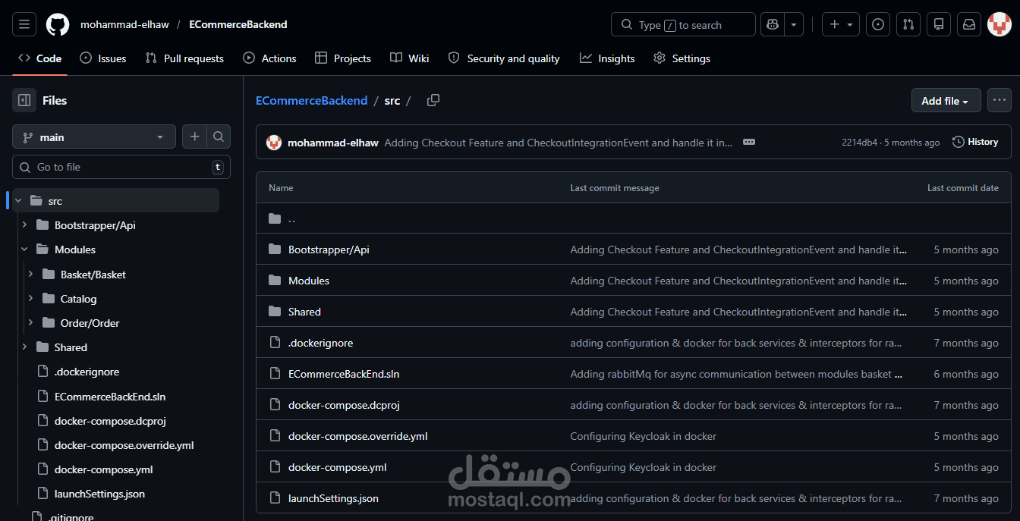Click the ECommerceBackEnd.sln file icon in table
The width and height of the screenshot is (1020, 521).
pos(275,374)
